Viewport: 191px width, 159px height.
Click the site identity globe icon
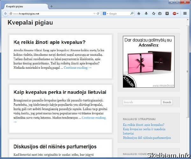click(11, 13)
